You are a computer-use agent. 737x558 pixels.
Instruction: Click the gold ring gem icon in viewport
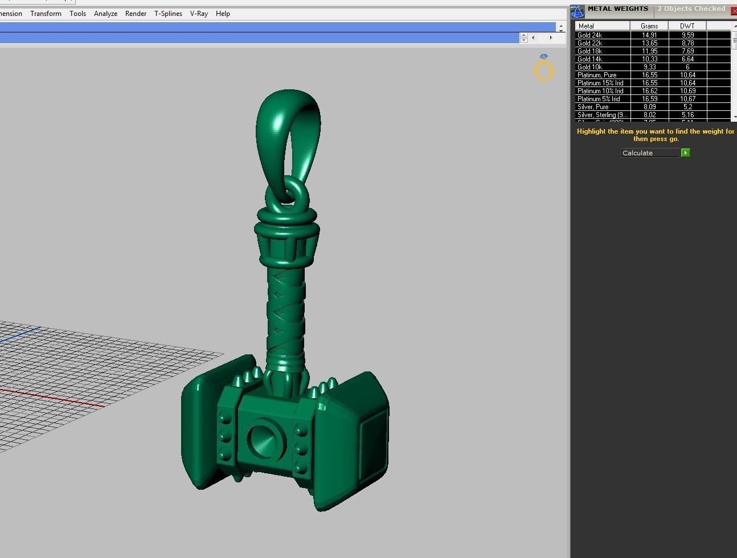[543, 68]
